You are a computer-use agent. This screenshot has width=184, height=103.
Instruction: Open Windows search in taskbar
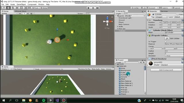coord(10,100)
